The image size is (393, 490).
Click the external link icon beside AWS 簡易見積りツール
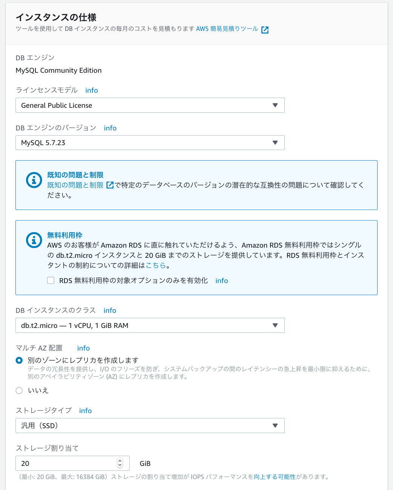point(265,29)
